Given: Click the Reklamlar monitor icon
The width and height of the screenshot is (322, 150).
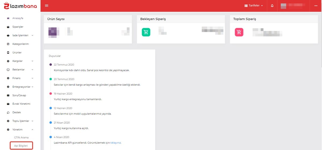Looking at the screenshot, I should point(8,70).
